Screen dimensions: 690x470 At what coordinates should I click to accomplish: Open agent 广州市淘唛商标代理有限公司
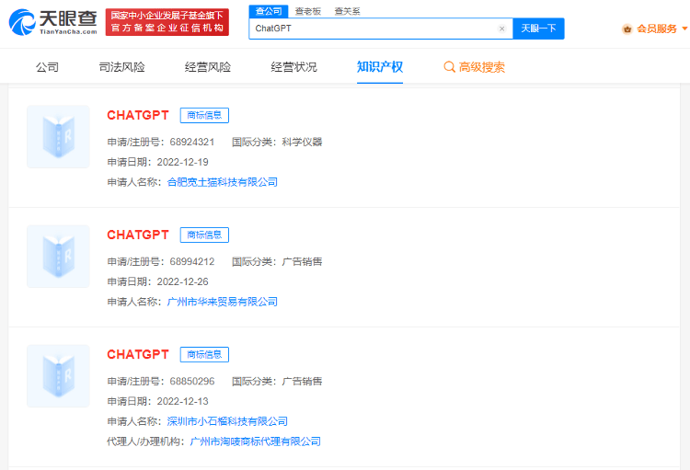(255, 441)
